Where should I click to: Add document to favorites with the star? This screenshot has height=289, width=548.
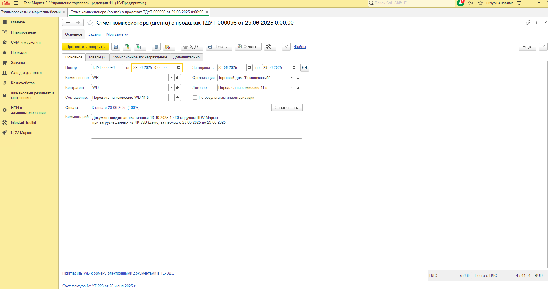click(x=90, y=23)
